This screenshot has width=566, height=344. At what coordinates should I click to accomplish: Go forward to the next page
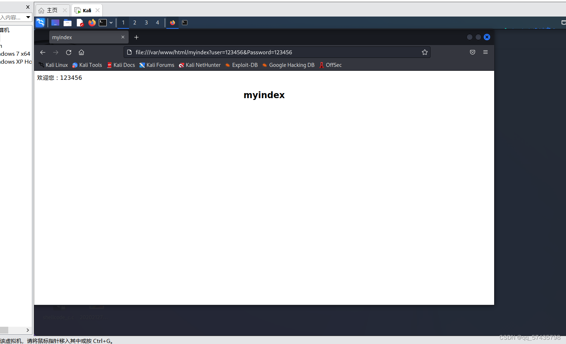(x=56, y=52)
